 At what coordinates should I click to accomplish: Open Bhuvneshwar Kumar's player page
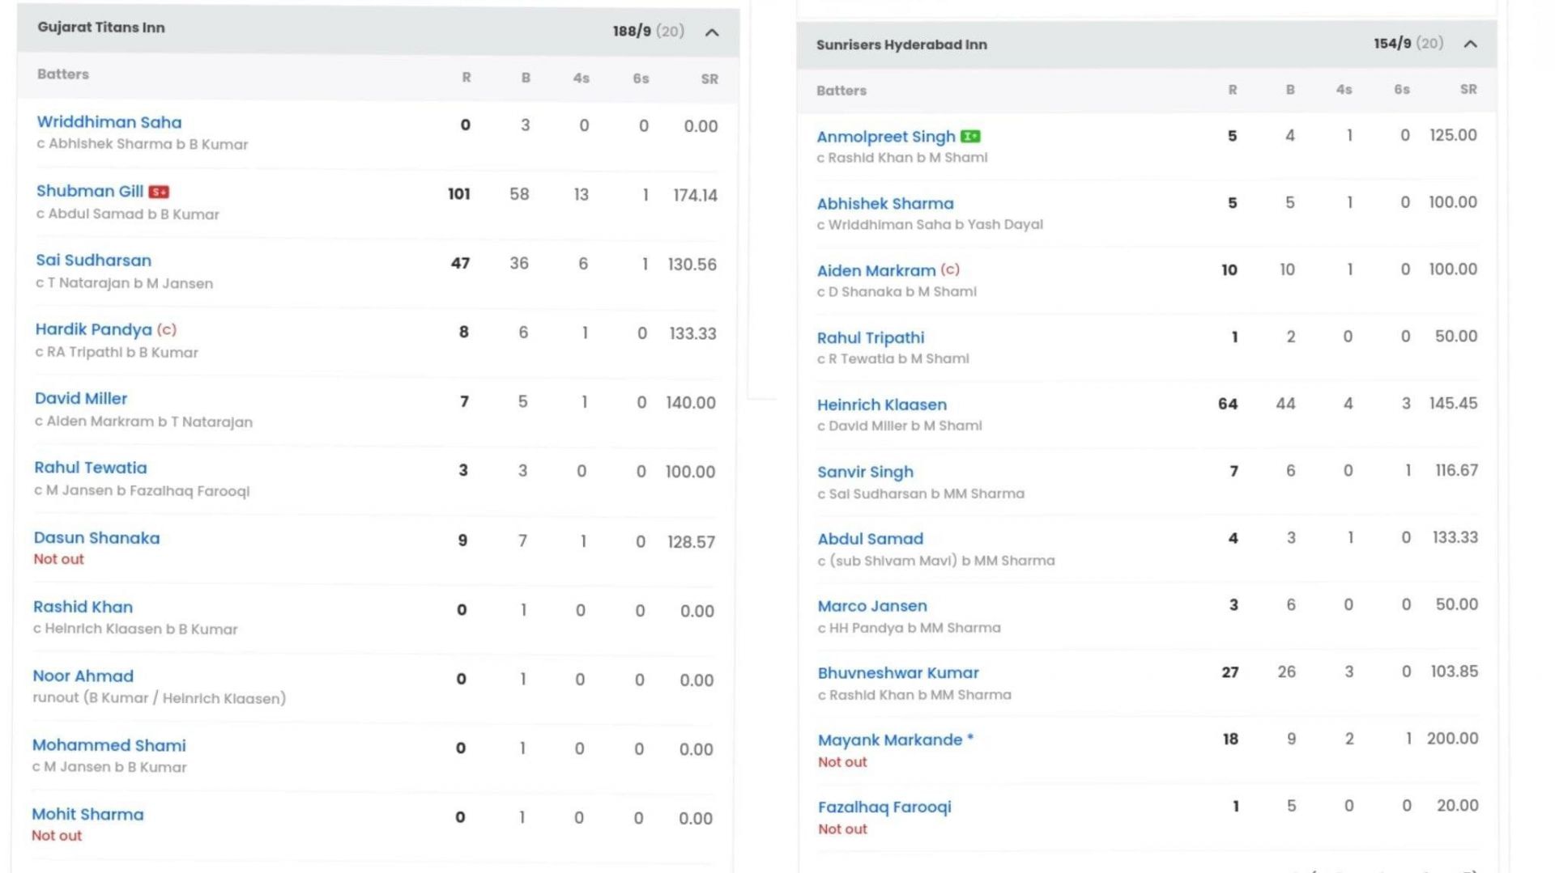coord(897,673)
